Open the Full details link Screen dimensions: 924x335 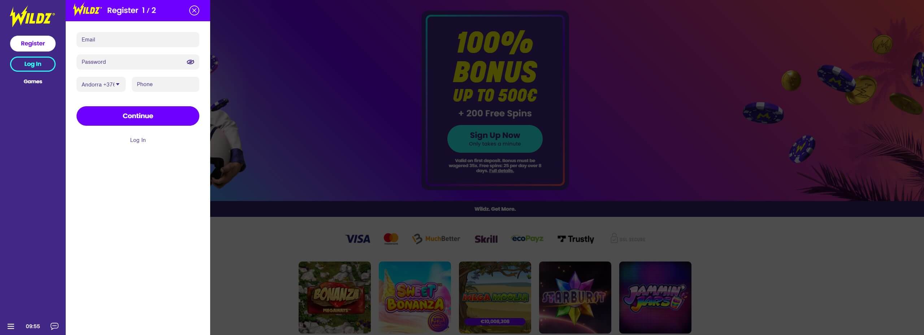[x=501, y=171]
